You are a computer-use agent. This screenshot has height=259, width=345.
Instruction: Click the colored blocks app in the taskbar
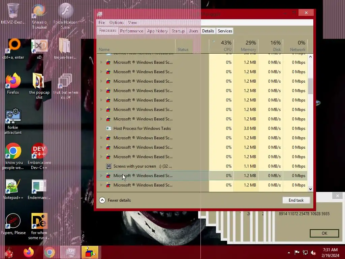[x=90, y=252]
